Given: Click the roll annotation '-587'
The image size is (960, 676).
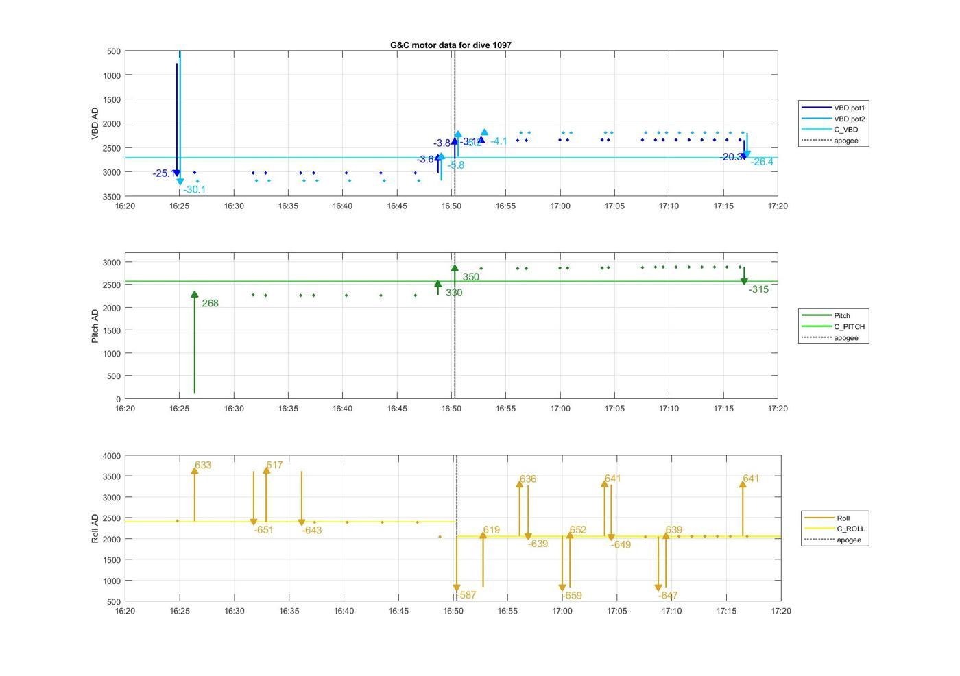Looking at the screenshot, I should [466, 595].
